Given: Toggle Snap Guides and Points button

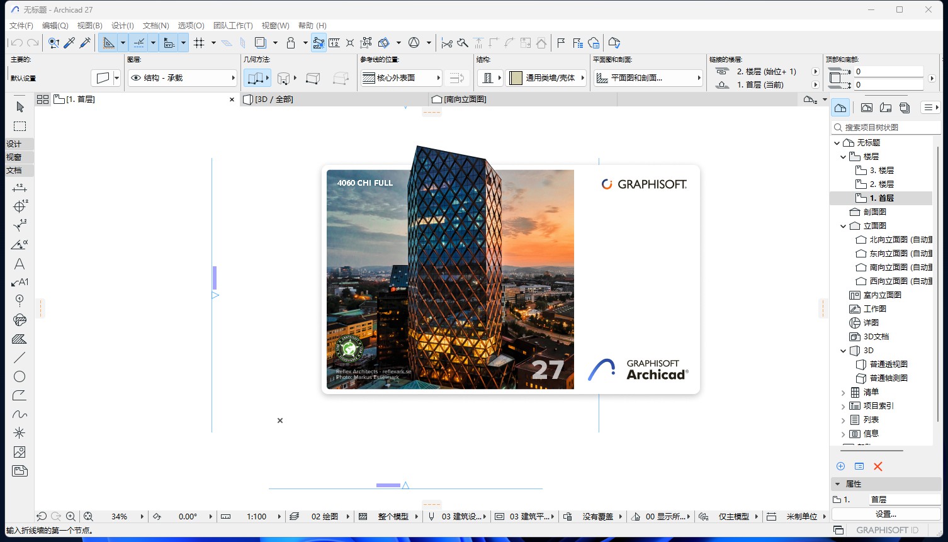Looking at the screenshot, I should [139, 43].
